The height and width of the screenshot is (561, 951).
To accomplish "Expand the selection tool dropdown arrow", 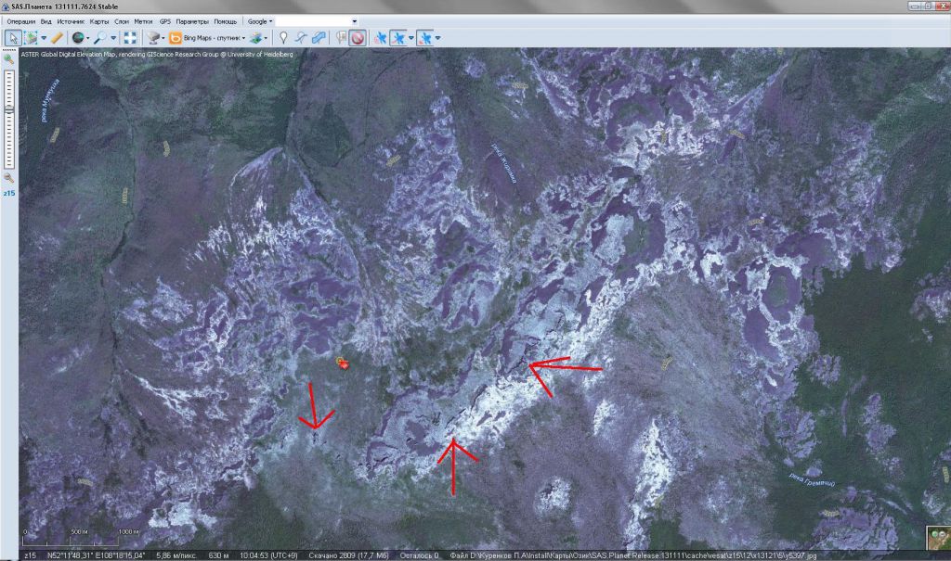I will pyautogui.click(x=43, y=38).
